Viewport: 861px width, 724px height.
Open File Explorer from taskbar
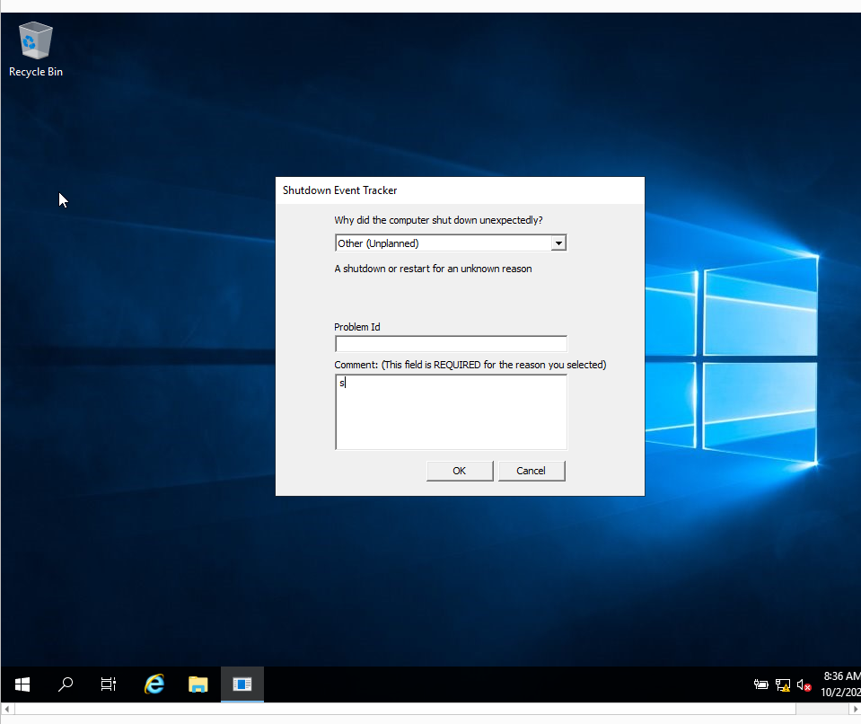(198, 684)
